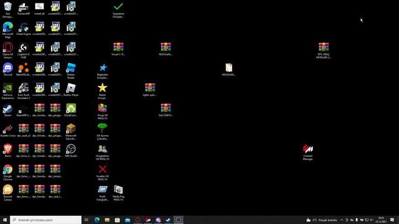Open the Recycle Bin desktop icon
The height and width of the screenshot is (224, 399).
coord(7,10)
